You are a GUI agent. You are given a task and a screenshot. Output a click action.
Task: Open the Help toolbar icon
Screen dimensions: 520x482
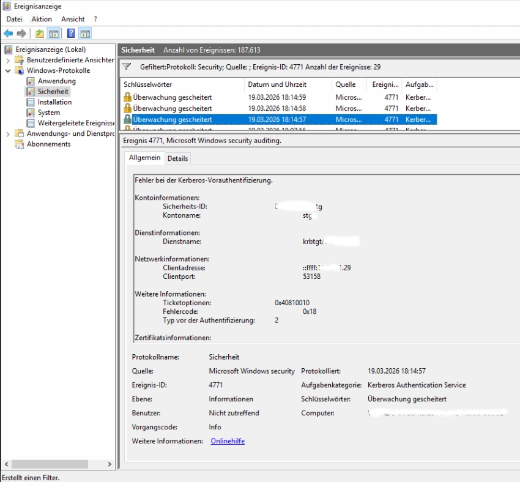click(x=70, y=34)
